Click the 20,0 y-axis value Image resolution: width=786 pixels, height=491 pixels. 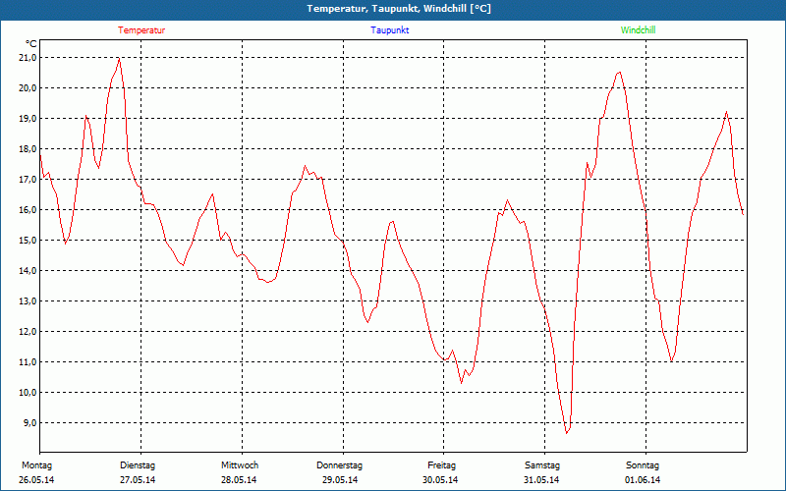pyautogui.click(x=28, y=88)
